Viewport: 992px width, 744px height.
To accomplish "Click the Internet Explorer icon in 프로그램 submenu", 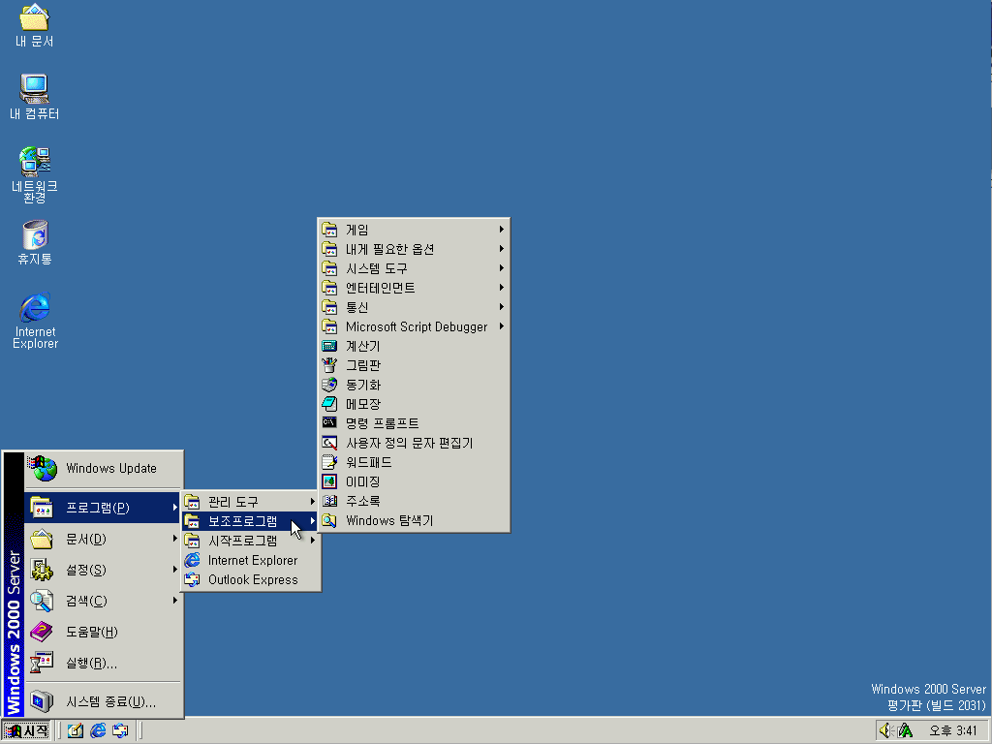I will click(x=193, y=560).
